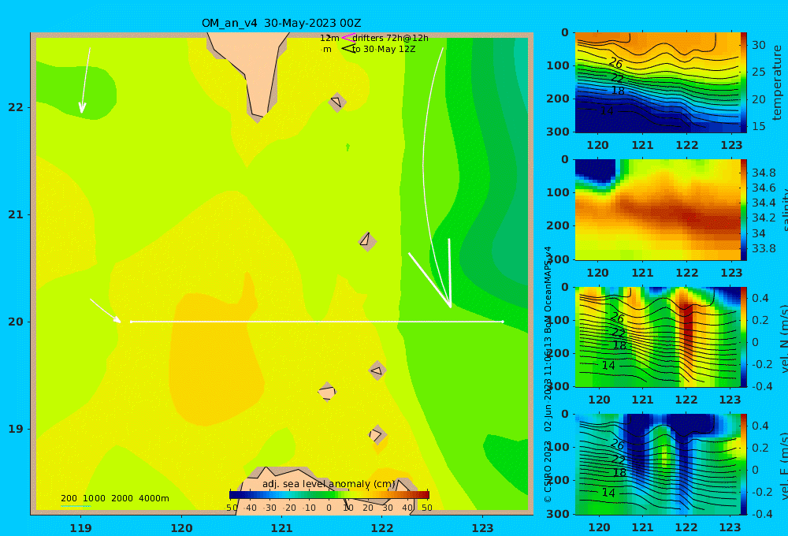
Task: Click the black arrow legend symbol
Action: [348, 49]
